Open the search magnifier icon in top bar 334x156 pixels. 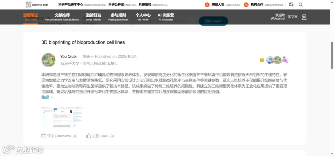(301, 4)
